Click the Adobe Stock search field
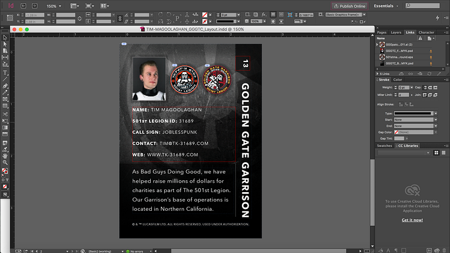 pos(423,6)
